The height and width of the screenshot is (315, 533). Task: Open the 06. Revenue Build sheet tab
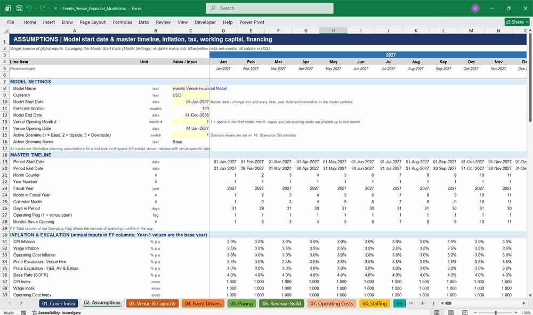281,303
